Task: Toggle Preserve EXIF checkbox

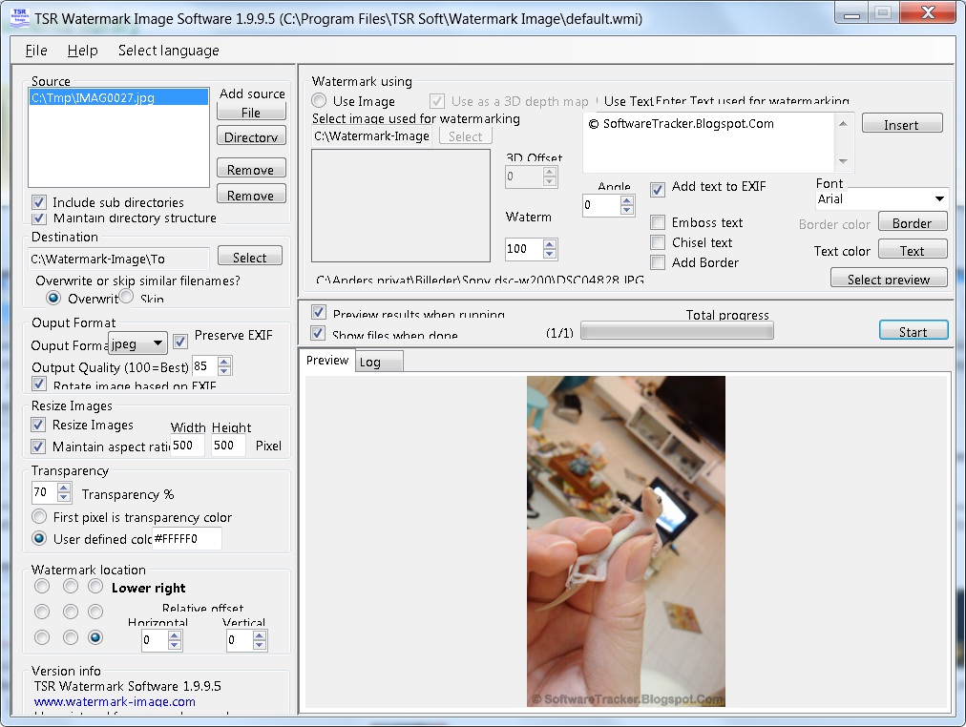Action: point(179,341)
